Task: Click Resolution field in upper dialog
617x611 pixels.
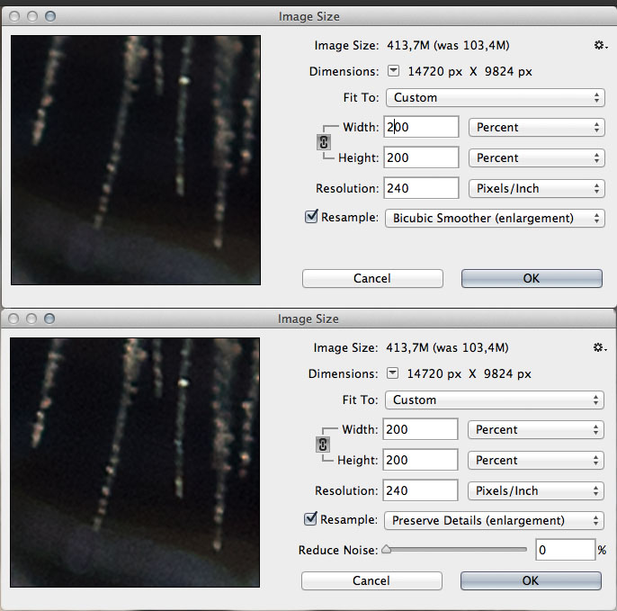Action: pyautogui.click(x=421, y=188)
